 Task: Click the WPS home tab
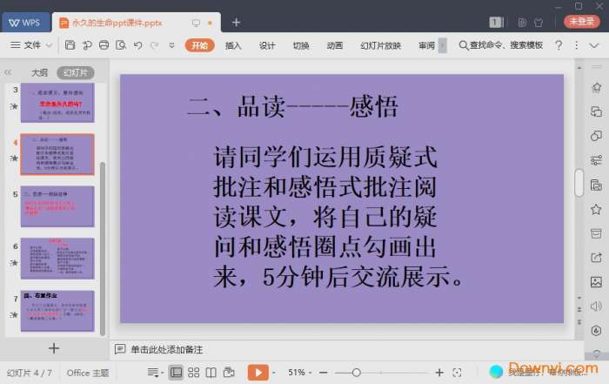25,23
